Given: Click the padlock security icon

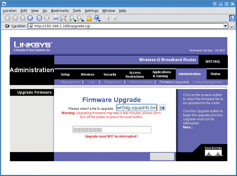Looking at the screenshot, I should coord(89,18).
